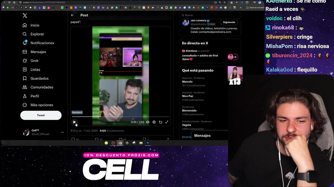The height and width of the screenshot is (187, 334).
Task: Open the pinwheel taskbar app icon
Action: pos(113,143)
